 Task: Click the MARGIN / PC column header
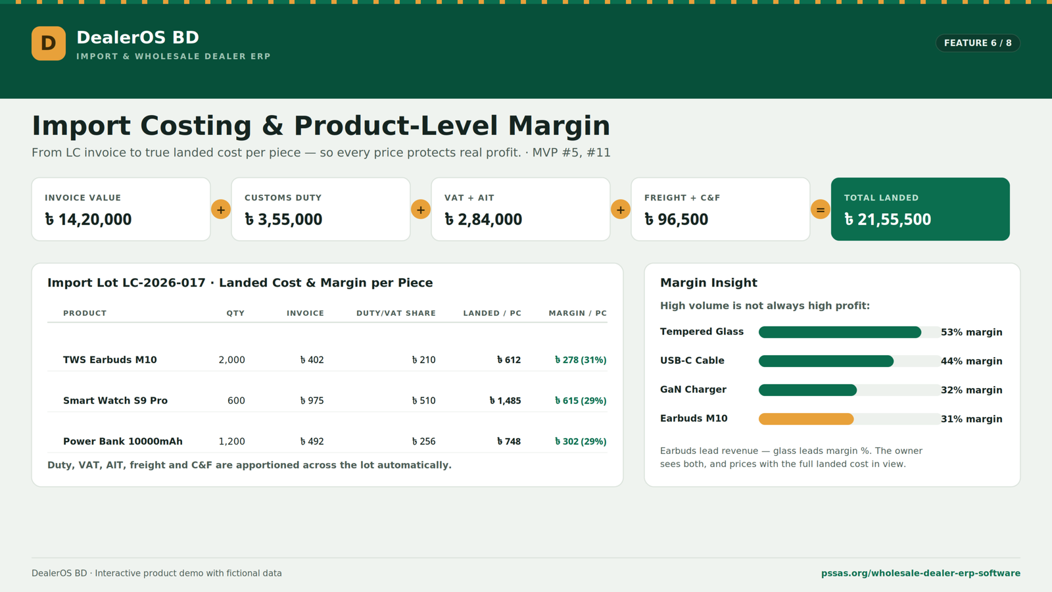click(577, 313)
